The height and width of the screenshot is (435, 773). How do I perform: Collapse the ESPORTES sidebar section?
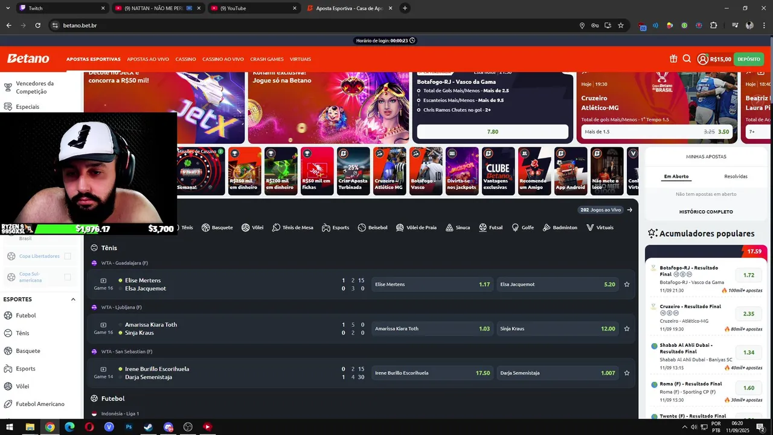pos(73,299)
